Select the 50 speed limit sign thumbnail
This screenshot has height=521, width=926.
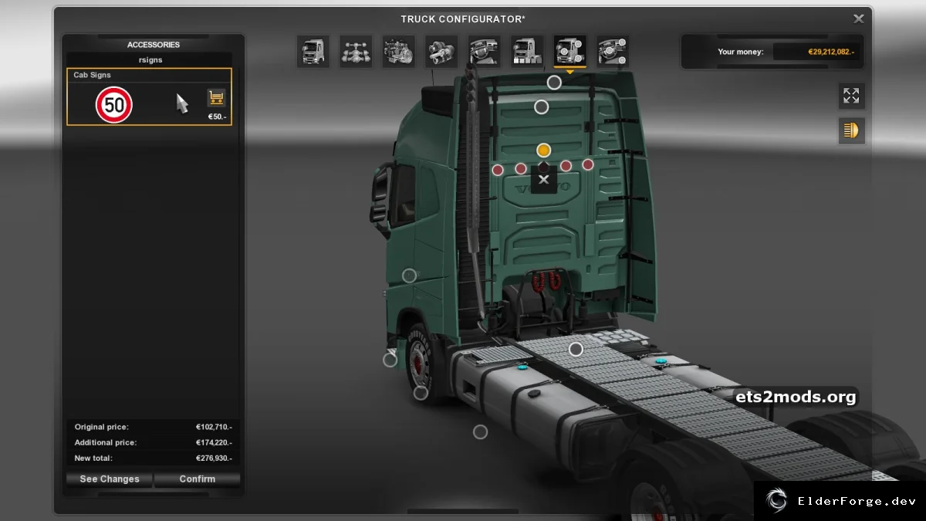click(x=114, y=105)
